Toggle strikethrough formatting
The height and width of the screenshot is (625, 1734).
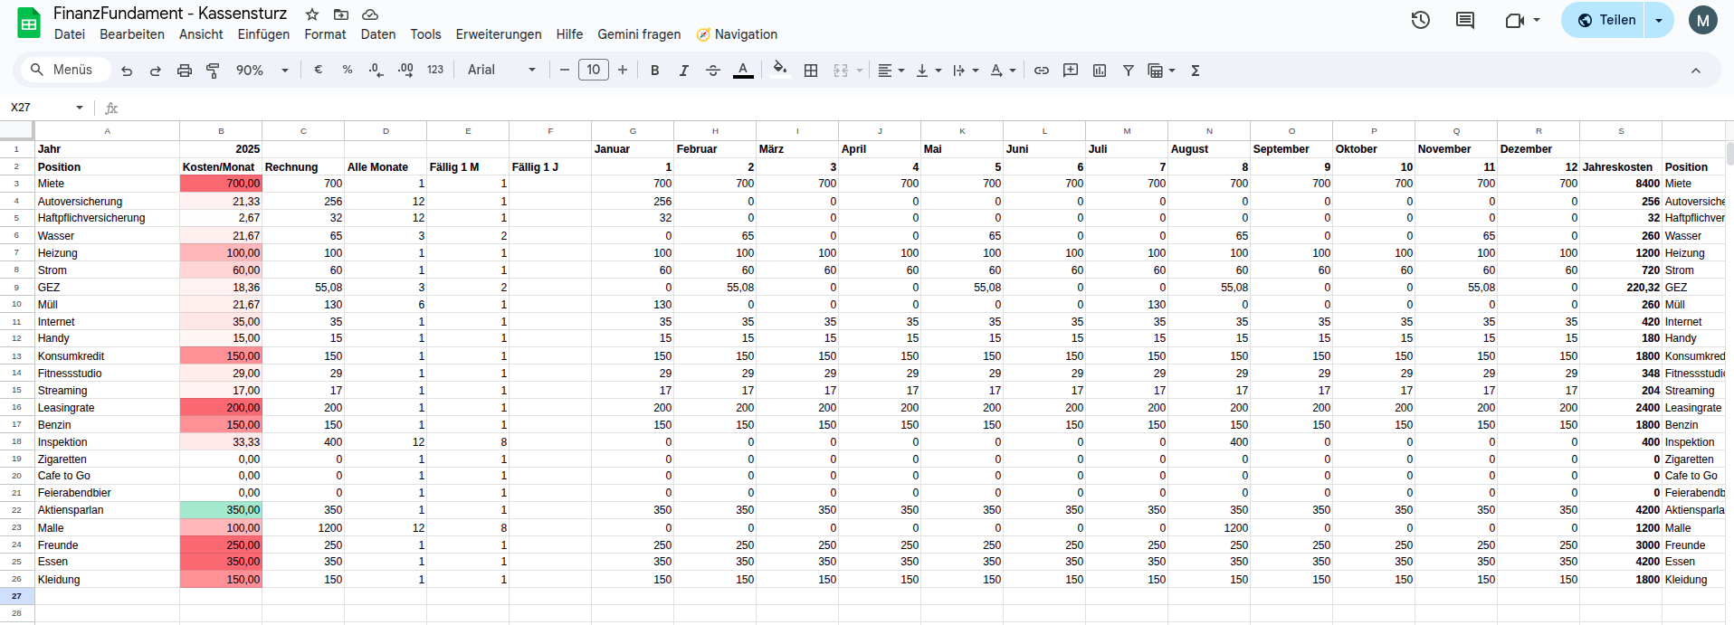[713, 71]
